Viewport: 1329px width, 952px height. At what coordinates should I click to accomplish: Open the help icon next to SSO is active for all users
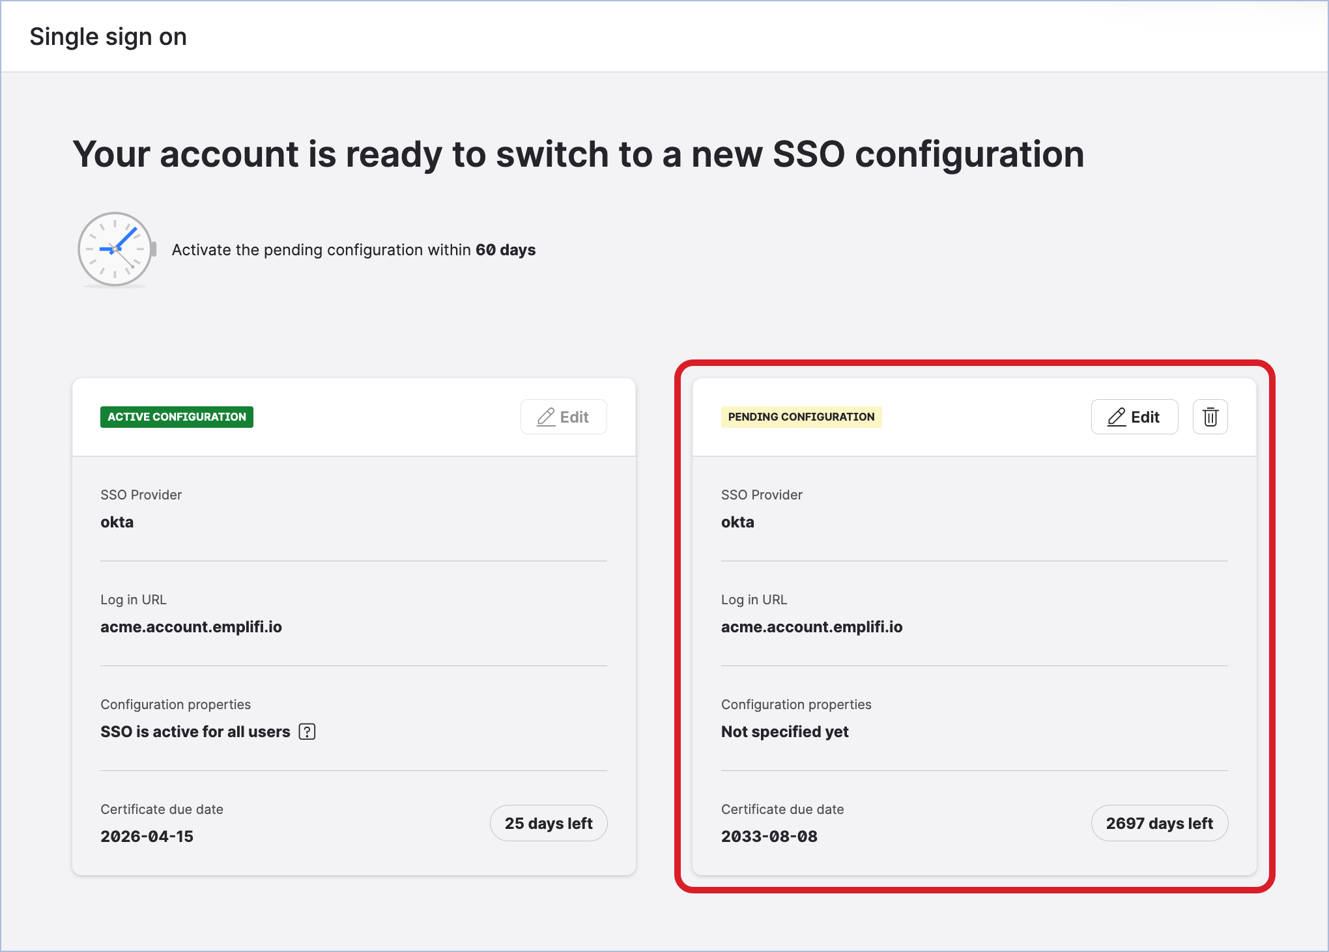[306, 731]
